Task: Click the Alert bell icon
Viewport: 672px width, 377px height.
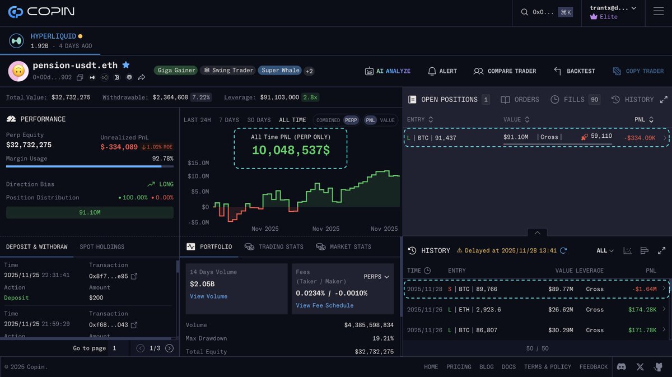Action: click(432, 71)
